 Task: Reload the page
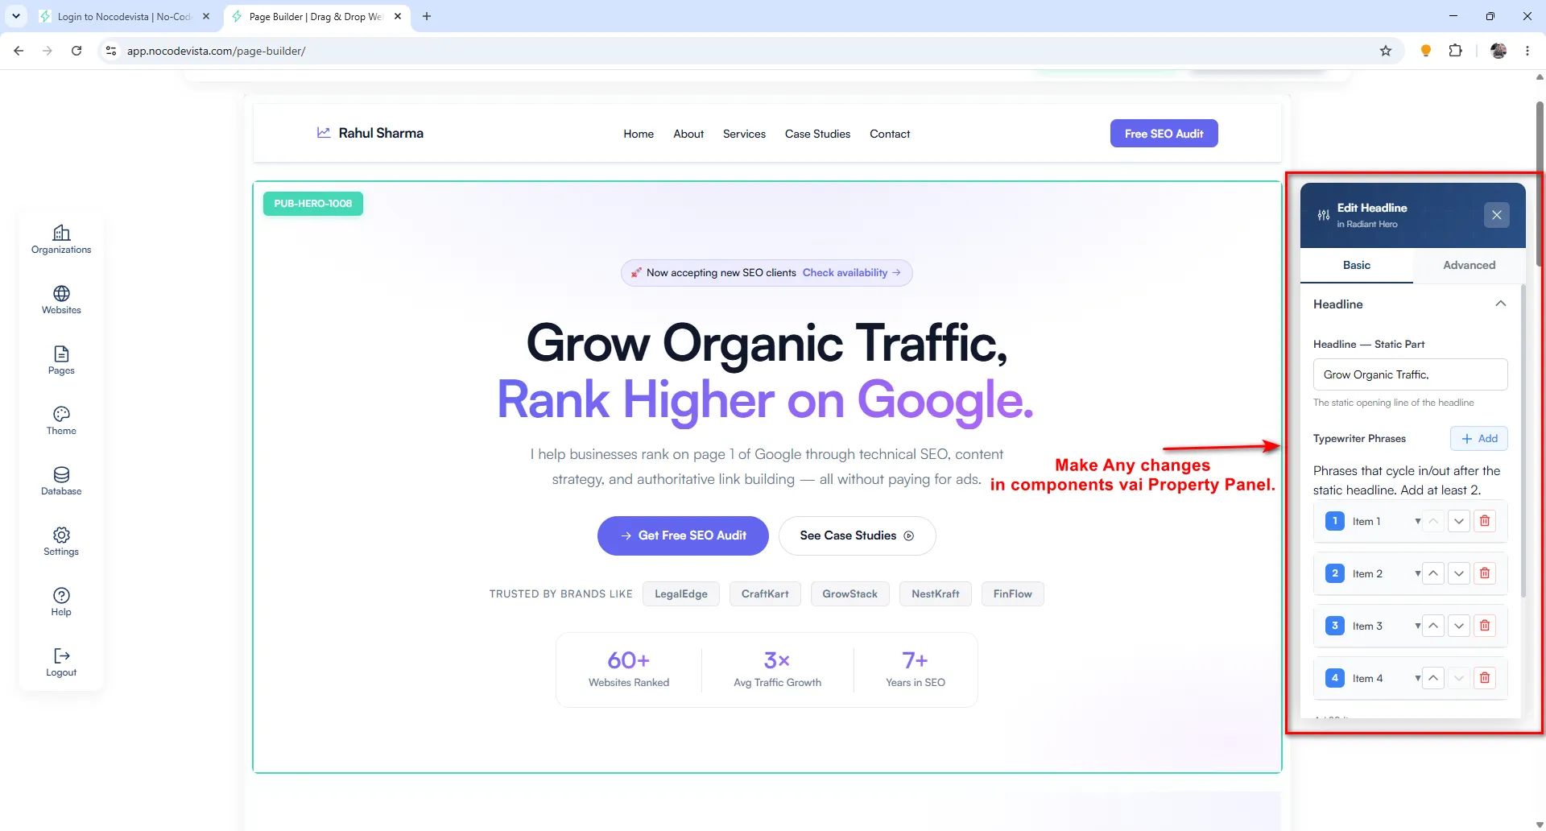point(76,51)
